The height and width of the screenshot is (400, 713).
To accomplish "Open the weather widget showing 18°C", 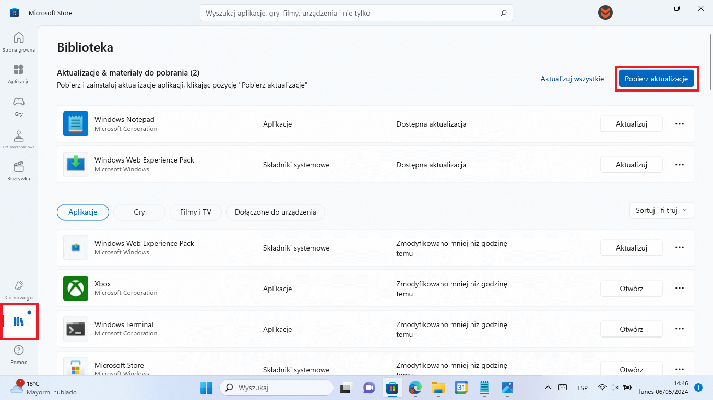I will pyautogui.click(x=44, y=387).
